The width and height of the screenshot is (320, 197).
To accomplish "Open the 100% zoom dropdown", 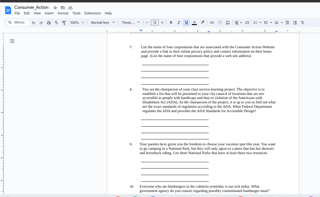I will [x=77, y=23].
